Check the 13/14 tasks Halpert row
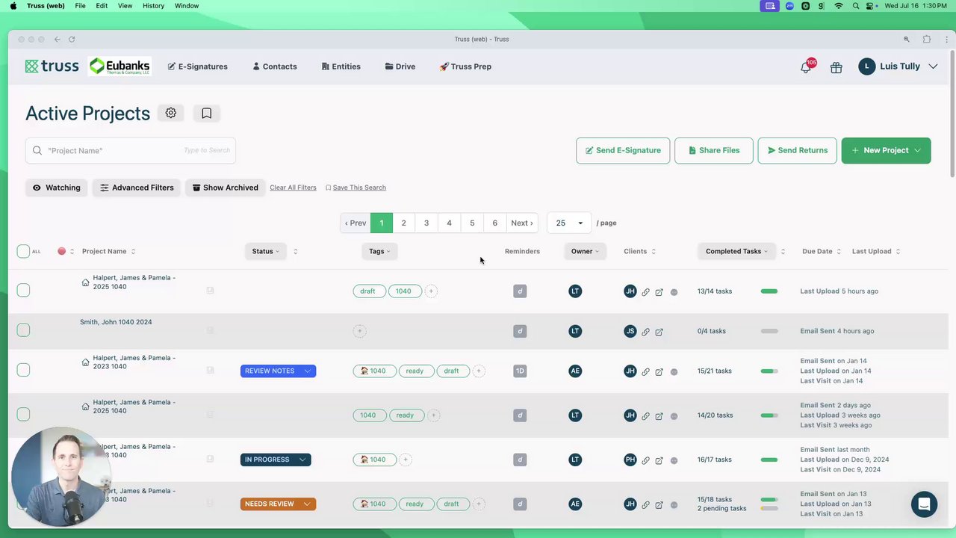 click(23, 290)
